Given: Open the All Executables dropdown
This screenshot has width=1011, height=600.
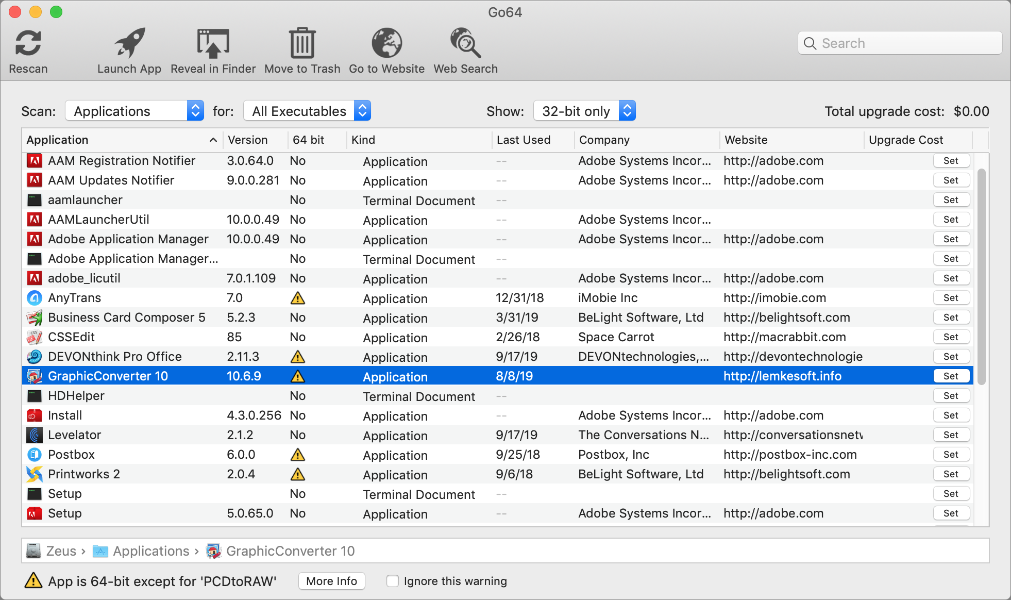Looking at the screenshot, I should pos(307,111).
